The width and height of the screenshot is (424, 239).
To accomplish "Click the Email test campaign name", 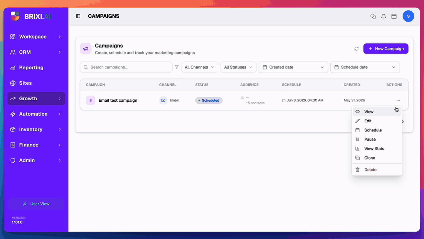I will point(118,100).
